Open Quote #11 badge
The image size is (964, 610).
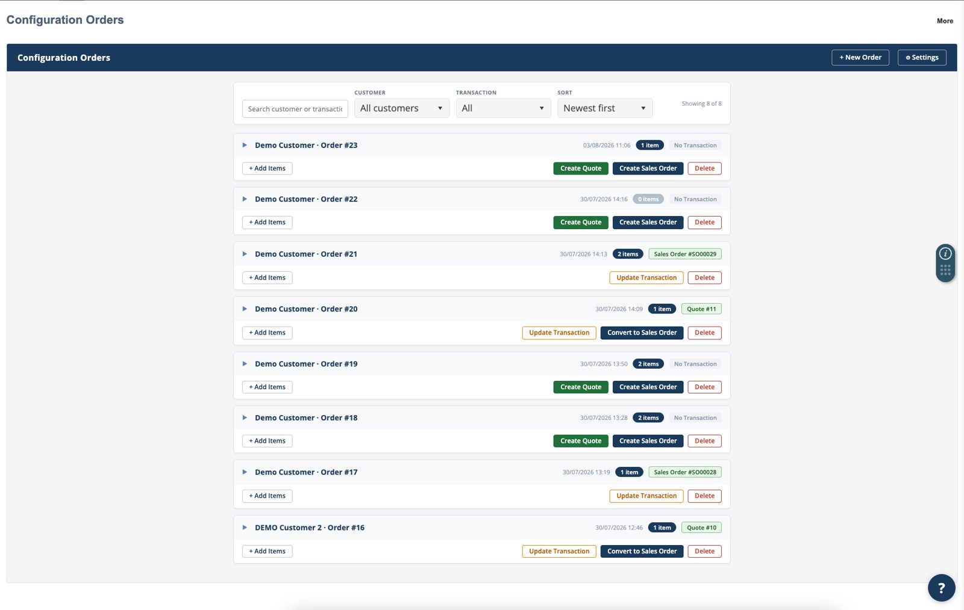(x=701, y=309)
